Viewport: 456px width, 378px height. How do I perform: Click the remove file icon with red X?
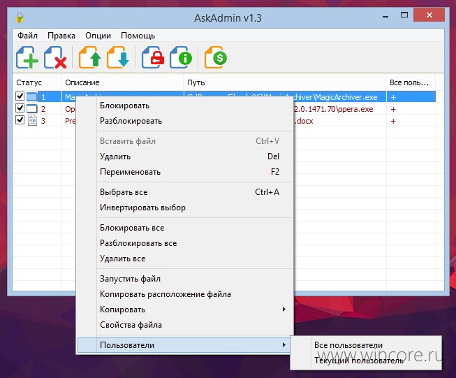tap(55, 57)
